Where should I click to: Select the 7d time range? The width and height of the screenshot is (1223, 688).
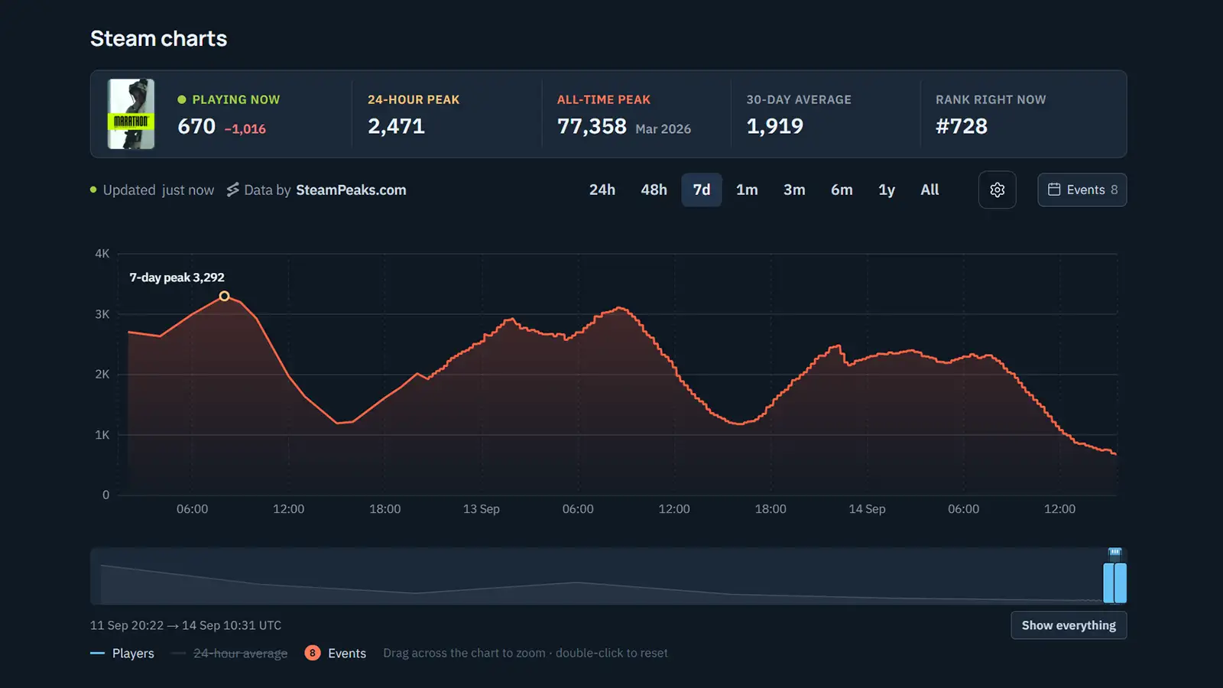pos(702,190)
